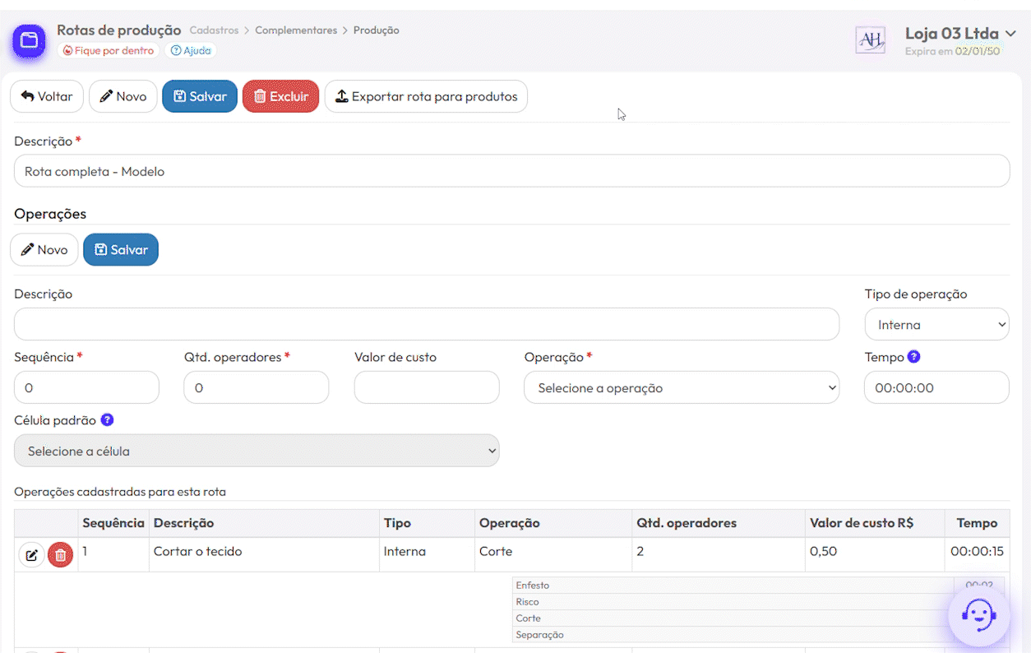Click the red Excluir button
The height and width of the screenshot is (653, 1031).
tap(280, 96)
